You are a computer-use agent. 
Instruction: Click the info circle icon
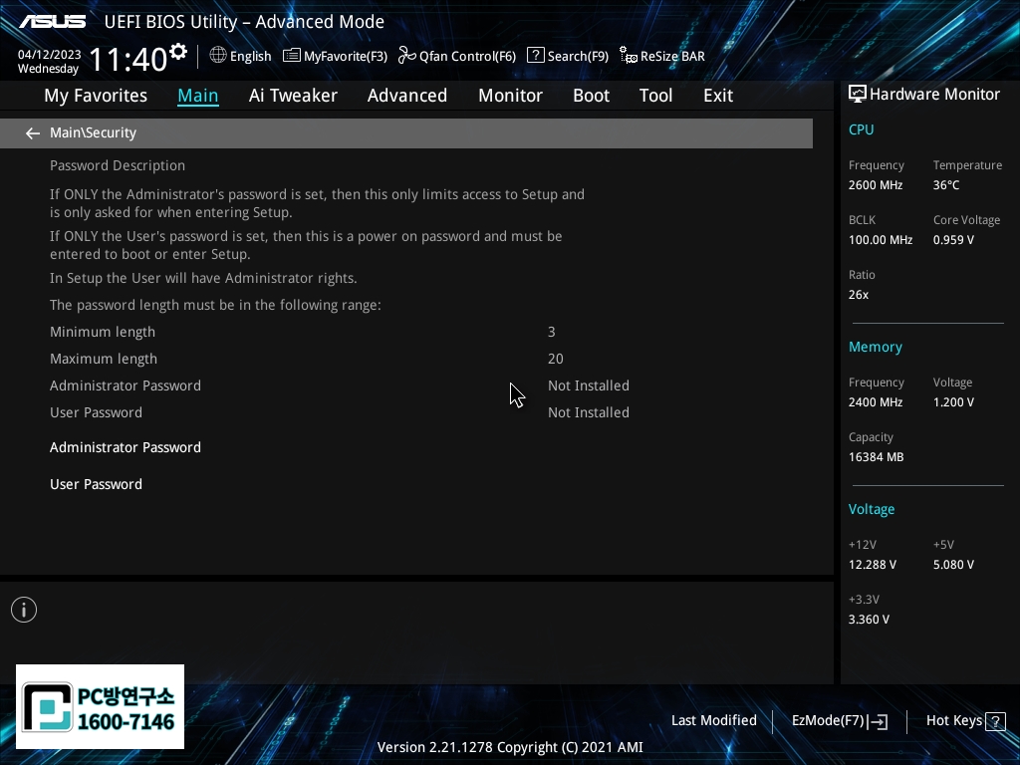point(24,610)
